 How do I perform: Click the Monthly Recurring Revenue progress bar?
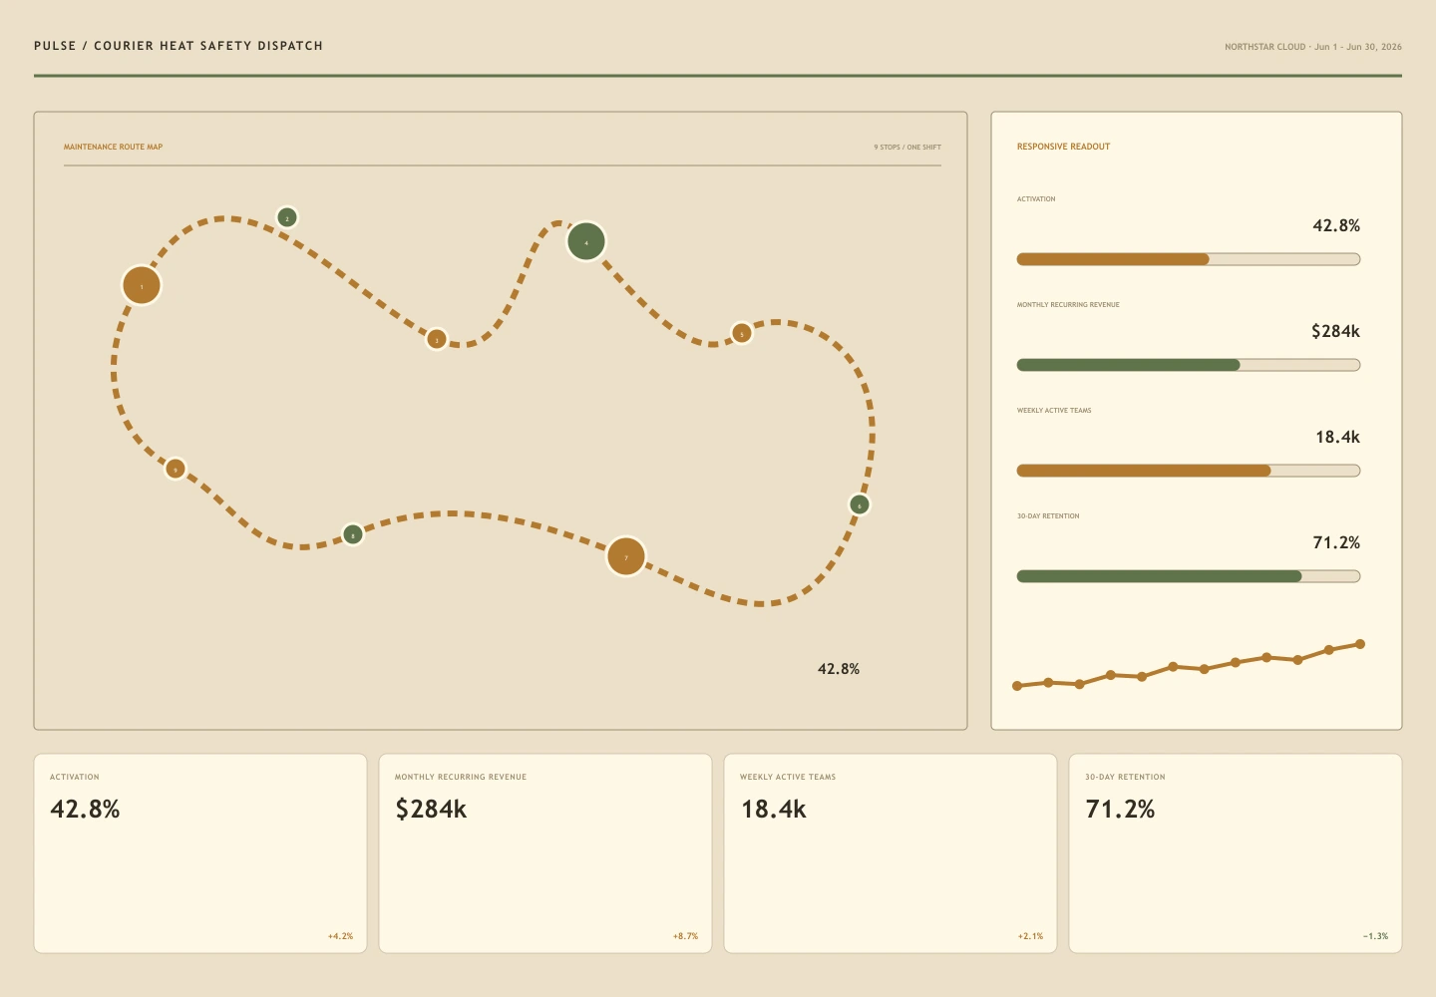1189,365
